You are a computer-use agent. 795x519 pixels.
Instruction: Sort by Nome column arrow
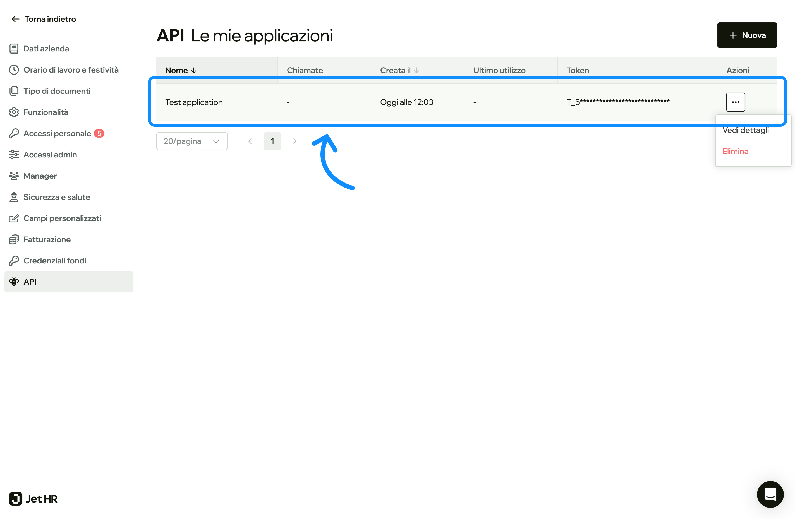(194, 71)
